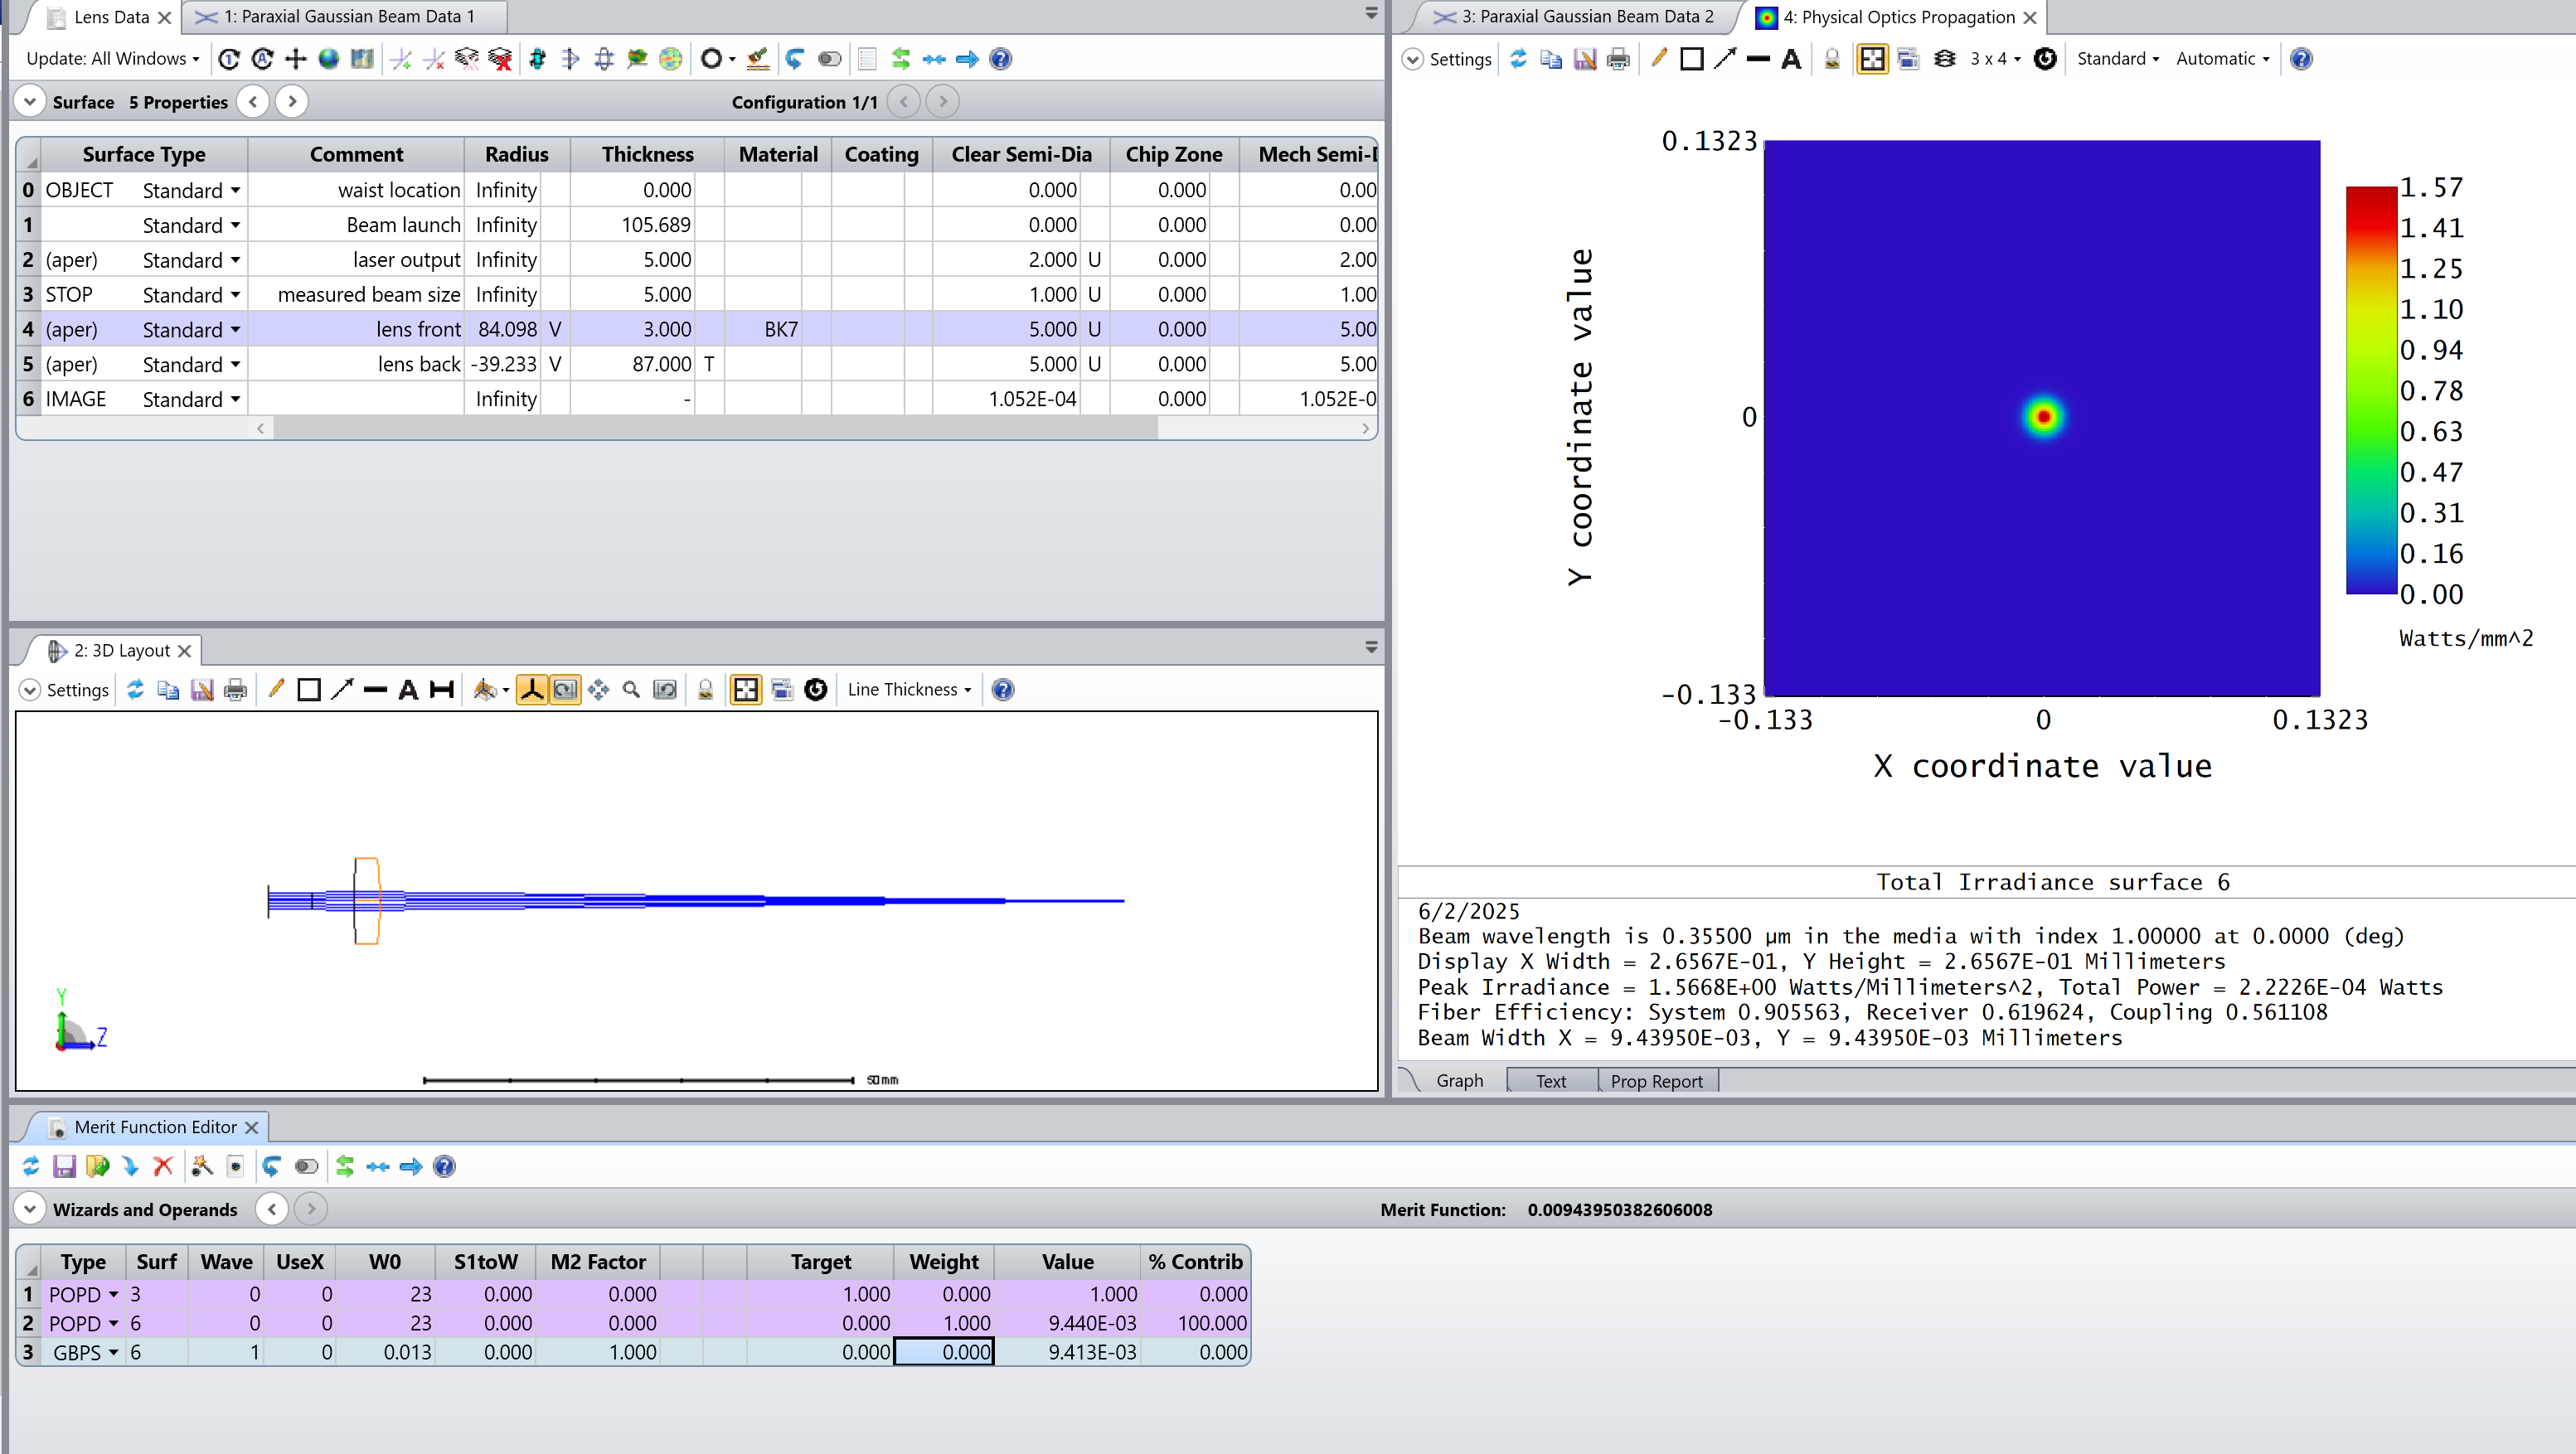
Task: Click the globe icon in lens toolbar
Action: coord(328,59)
